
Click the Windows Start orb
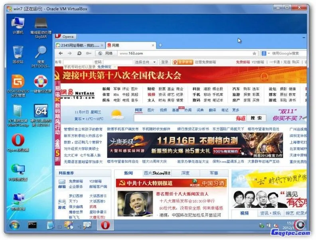14,225
